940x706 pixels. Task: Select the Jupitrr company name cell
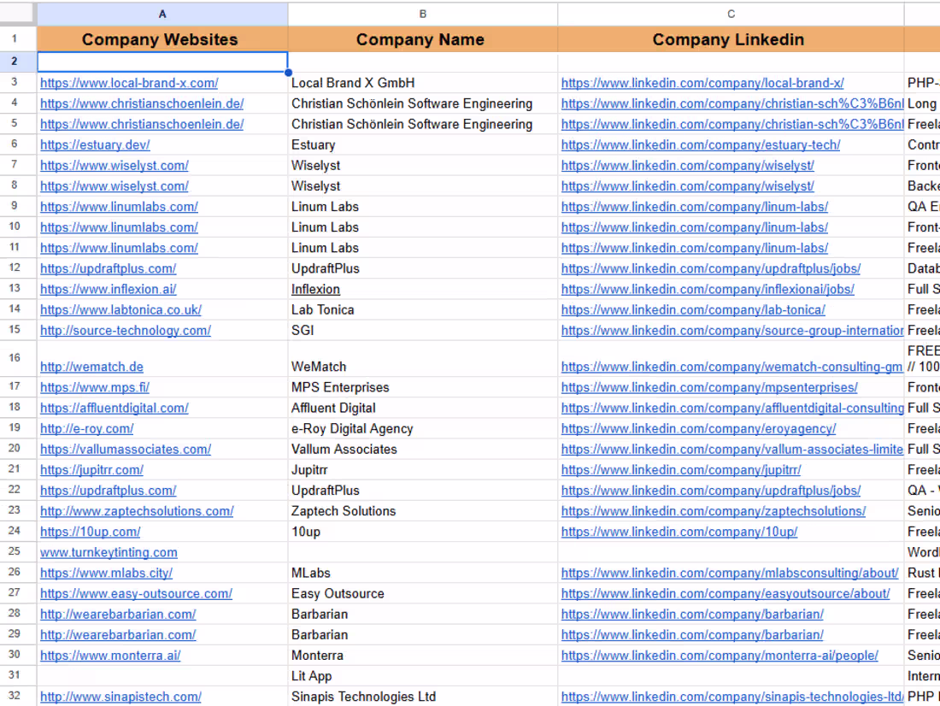pos(423,469)
